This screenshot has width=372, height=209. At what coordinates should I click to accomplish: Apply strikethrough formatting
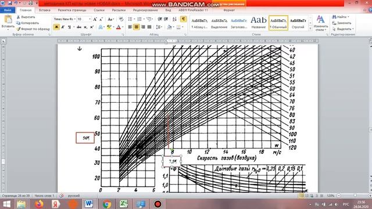(x=79, y=27)
